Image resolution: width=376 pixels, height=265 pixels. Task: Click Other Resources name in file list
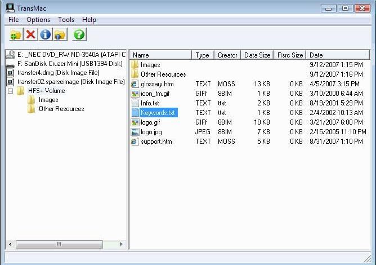coord(163,74)
